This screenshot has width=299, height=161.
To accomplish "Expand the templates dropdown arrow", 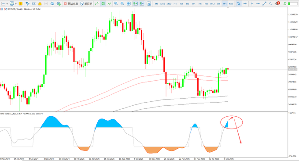I will 16,4.
